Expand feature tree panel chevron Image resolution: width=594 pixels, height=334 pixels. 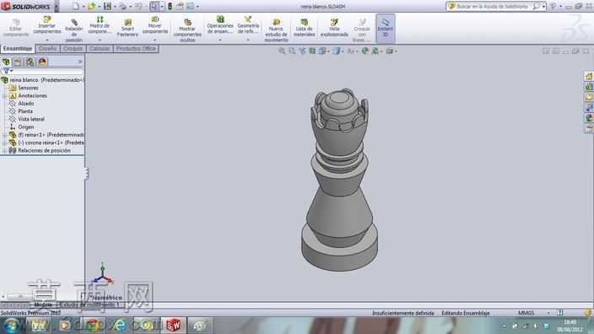80,62
